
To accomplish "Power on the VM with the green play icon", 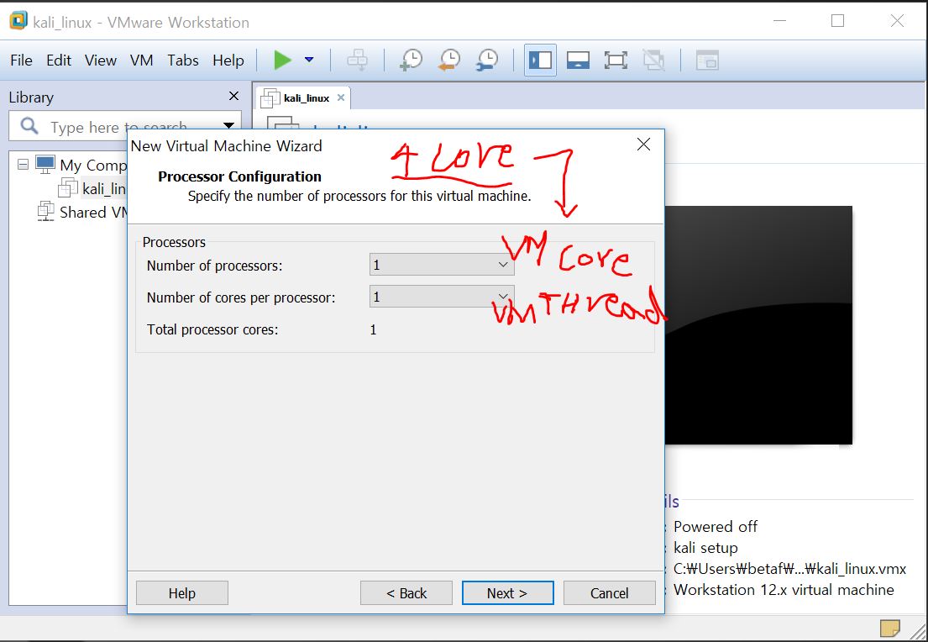I will tap(282, 60).
